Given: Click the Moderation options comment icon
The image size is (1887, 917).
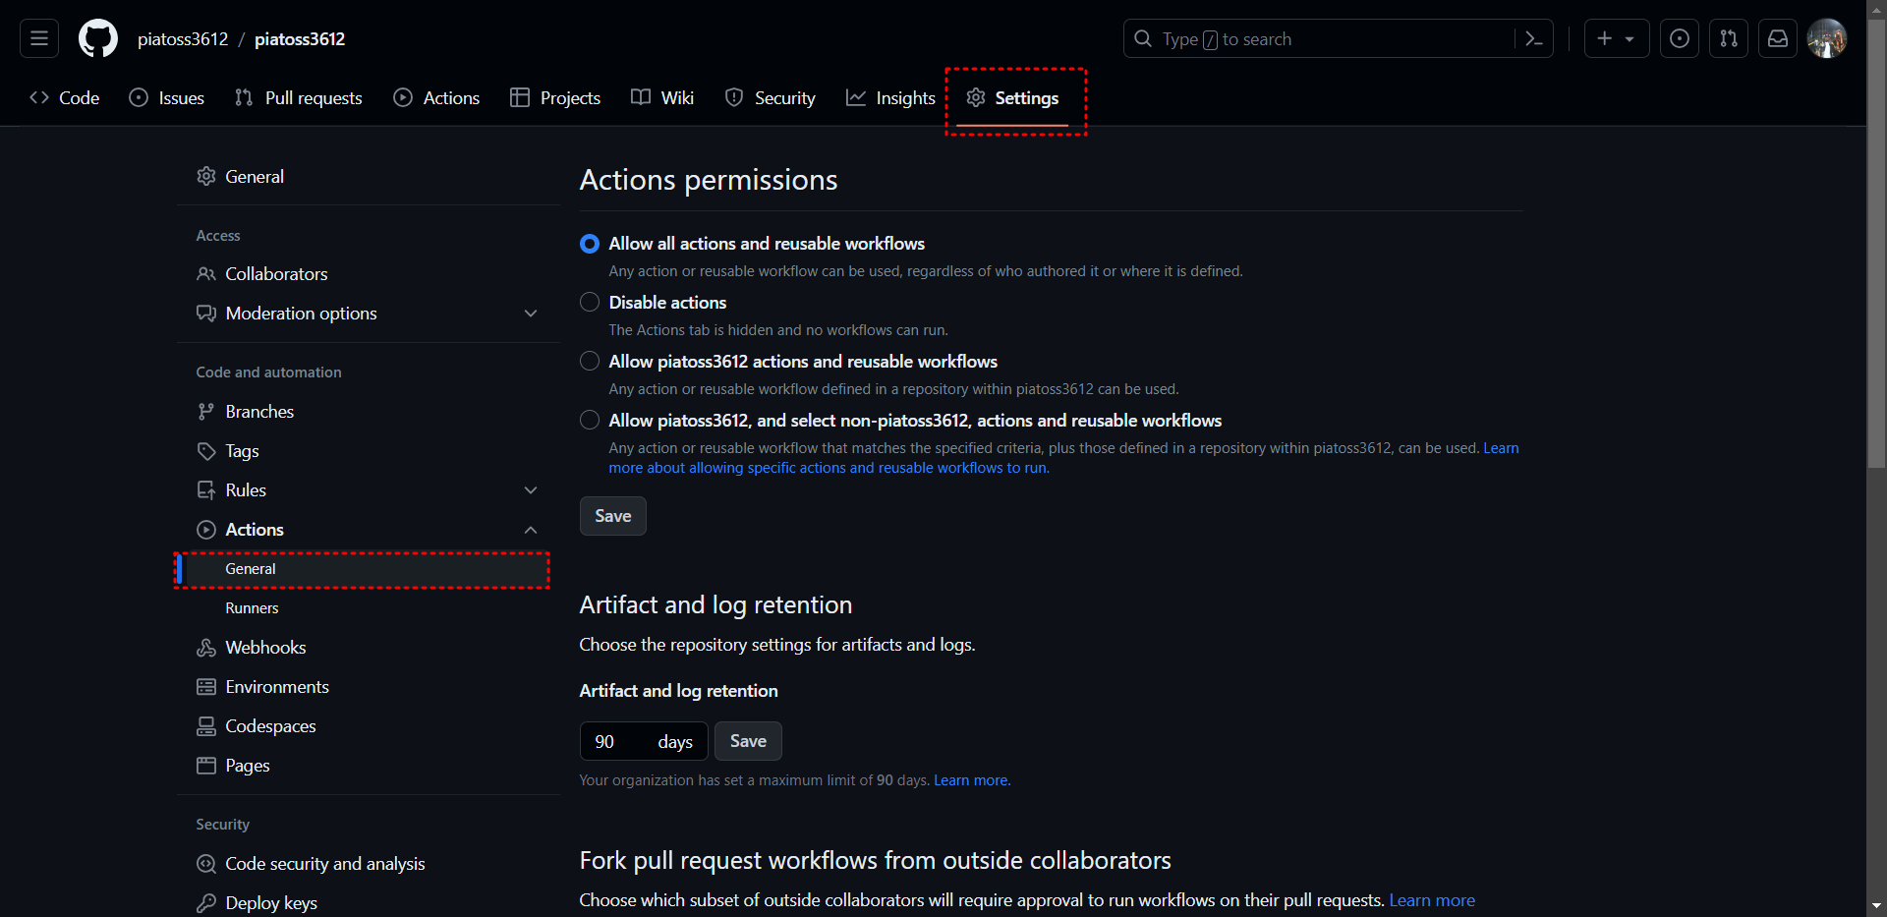Looking at the screenshot, I should (206, 314).
